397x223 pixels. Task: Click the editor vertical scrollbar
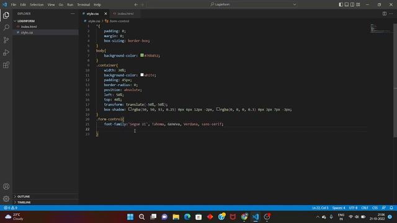click(395, 81)
